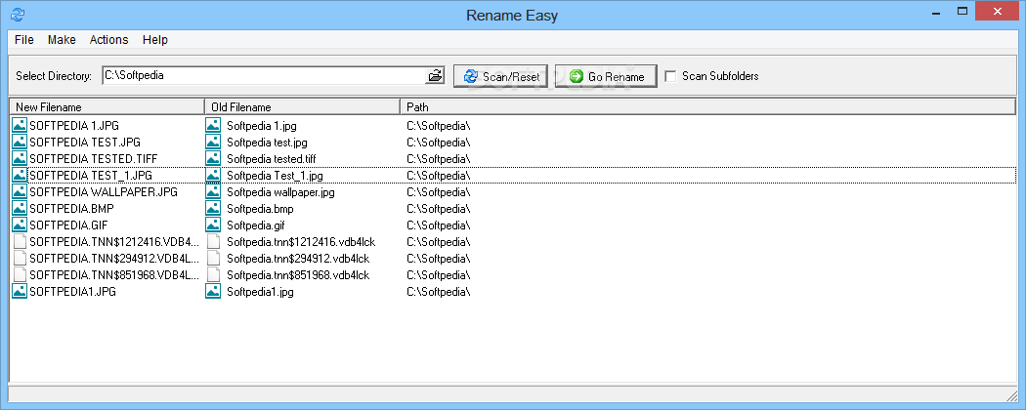Click old filename Softpedia.tnn$294912.vdb4lck

pyautogui.click(x=298, y=259)
